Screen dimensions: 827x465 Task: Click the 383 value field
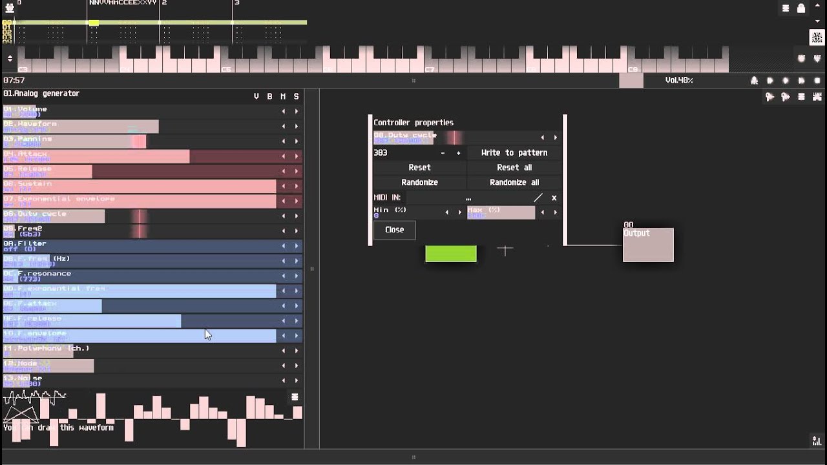click(404, 153)
